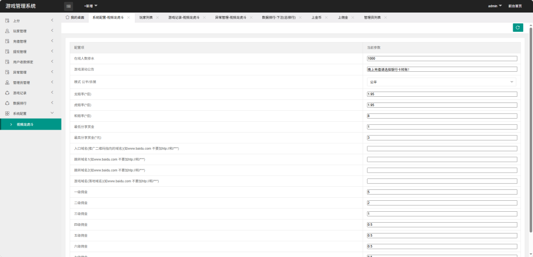Click the 三级佣金 input field
The width and height of the screenshot is (533, 257).
[x=442, y=214]
